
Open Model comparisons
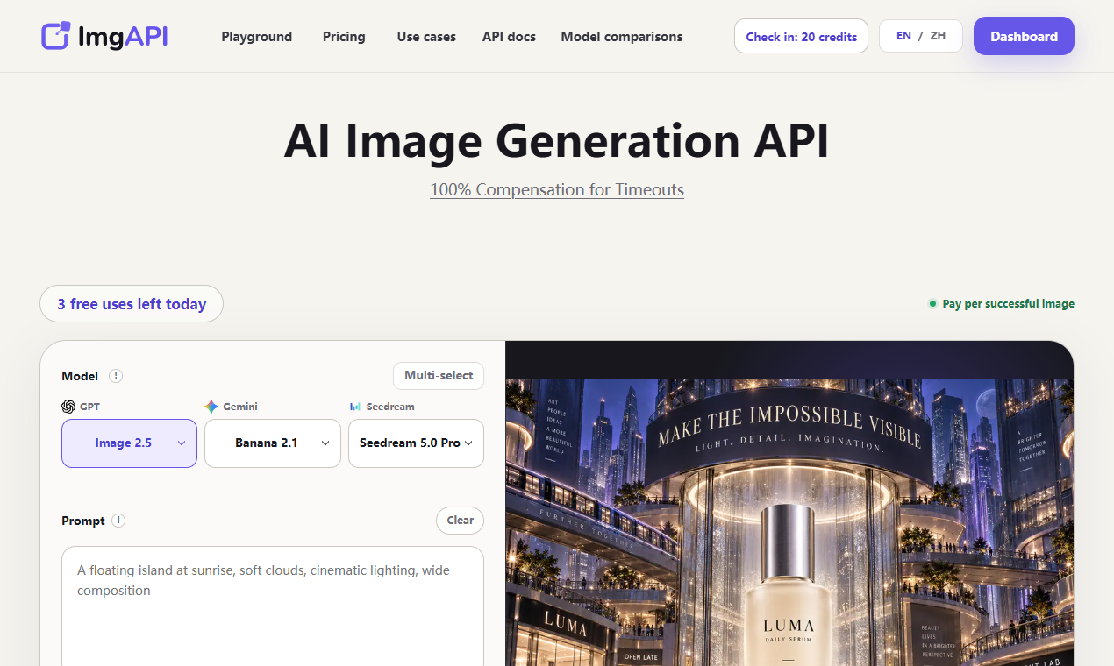click(622, 37)
